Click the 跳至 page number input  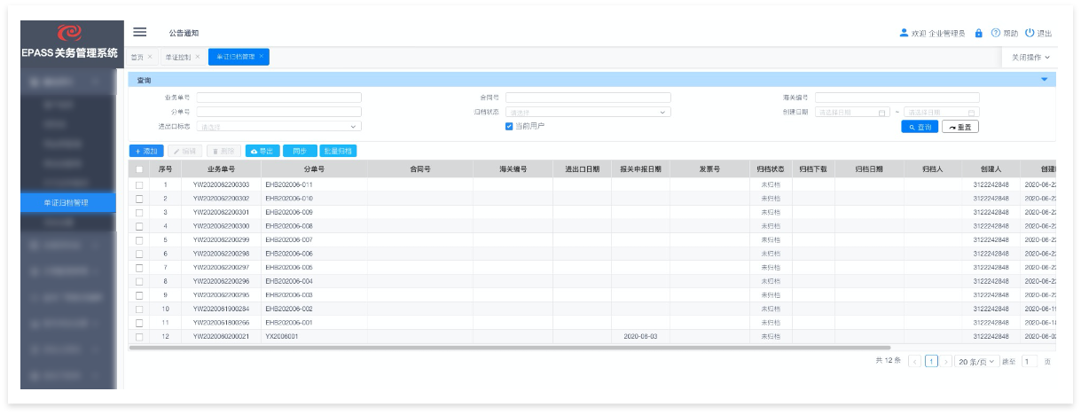click(1030, 361)
